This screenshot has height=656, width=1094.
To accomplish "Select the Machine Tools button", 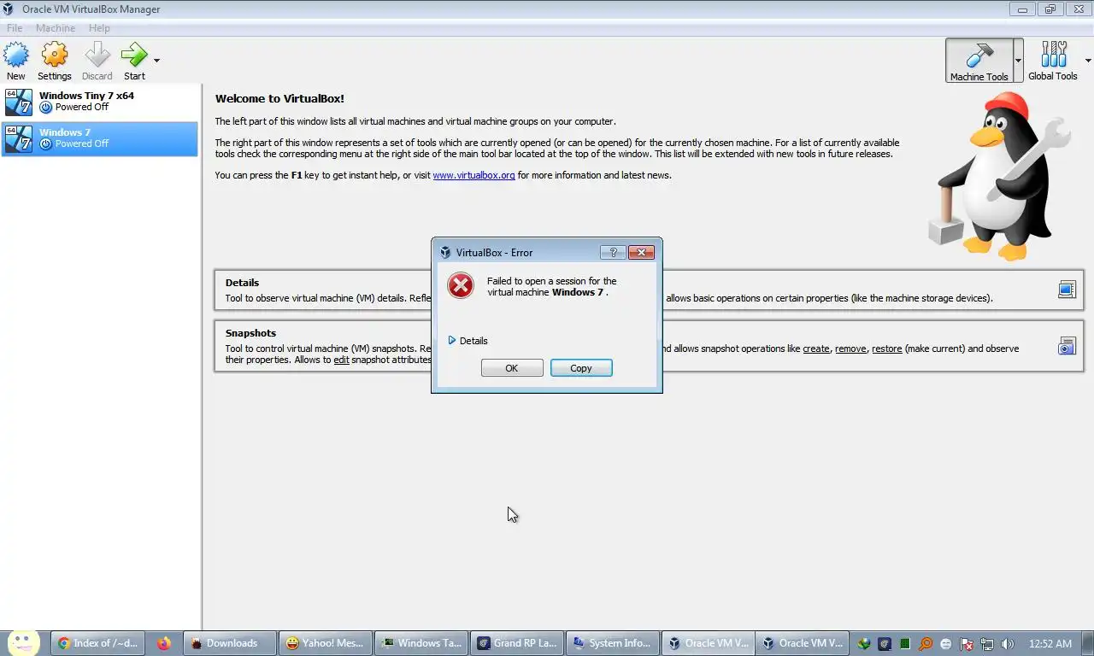I will point(979,61).
